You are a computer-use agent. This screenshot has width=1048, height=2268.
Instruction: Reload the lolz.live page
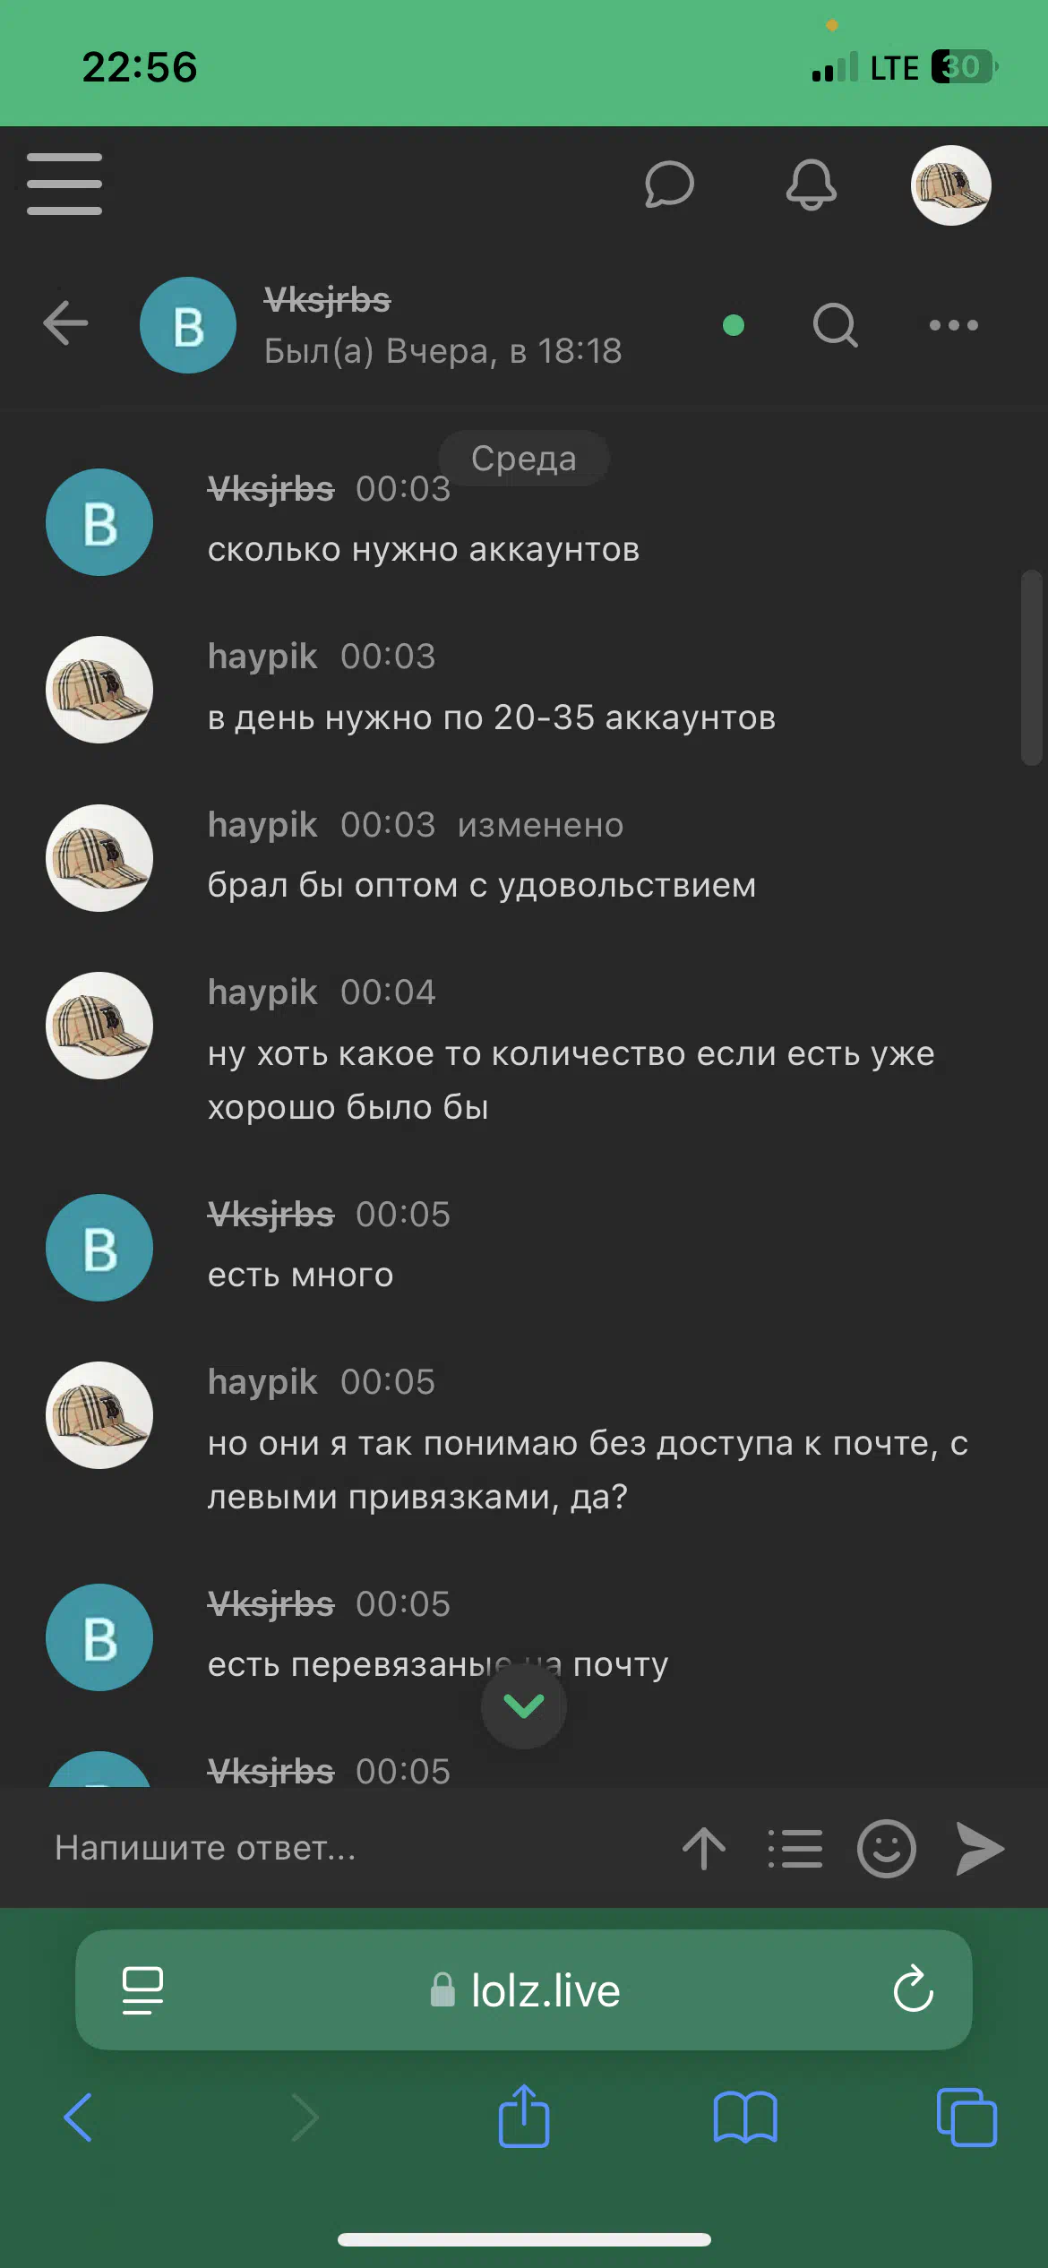pos(913,1989)
